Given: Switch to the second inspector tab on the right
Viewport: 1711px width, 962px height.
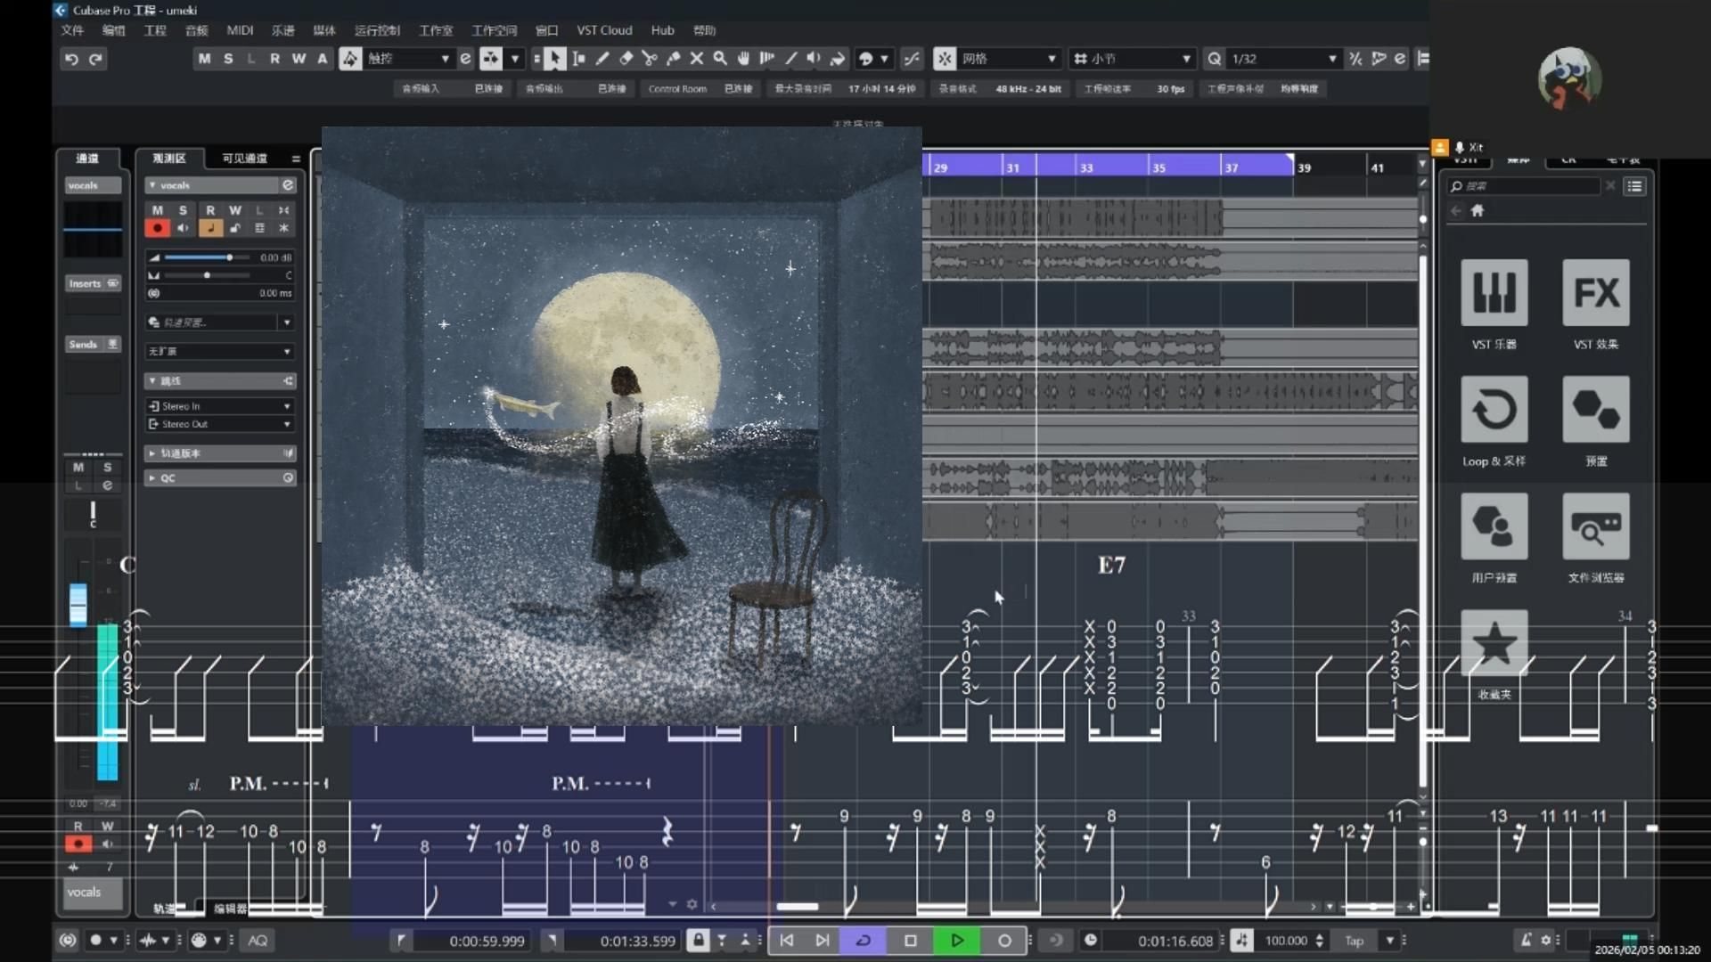Looking at the screenshot, I should point(244,159).
